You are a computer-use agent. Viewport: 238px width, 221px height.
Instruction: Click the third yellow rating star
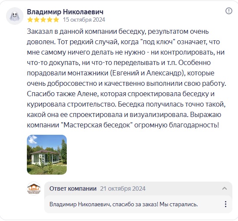coord(43,20)
